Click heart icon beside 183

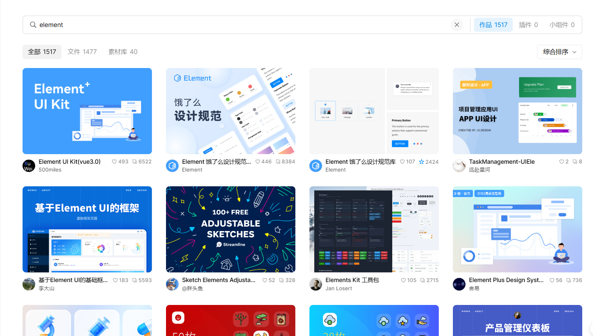pyautogui.click(x=115, y=280)
